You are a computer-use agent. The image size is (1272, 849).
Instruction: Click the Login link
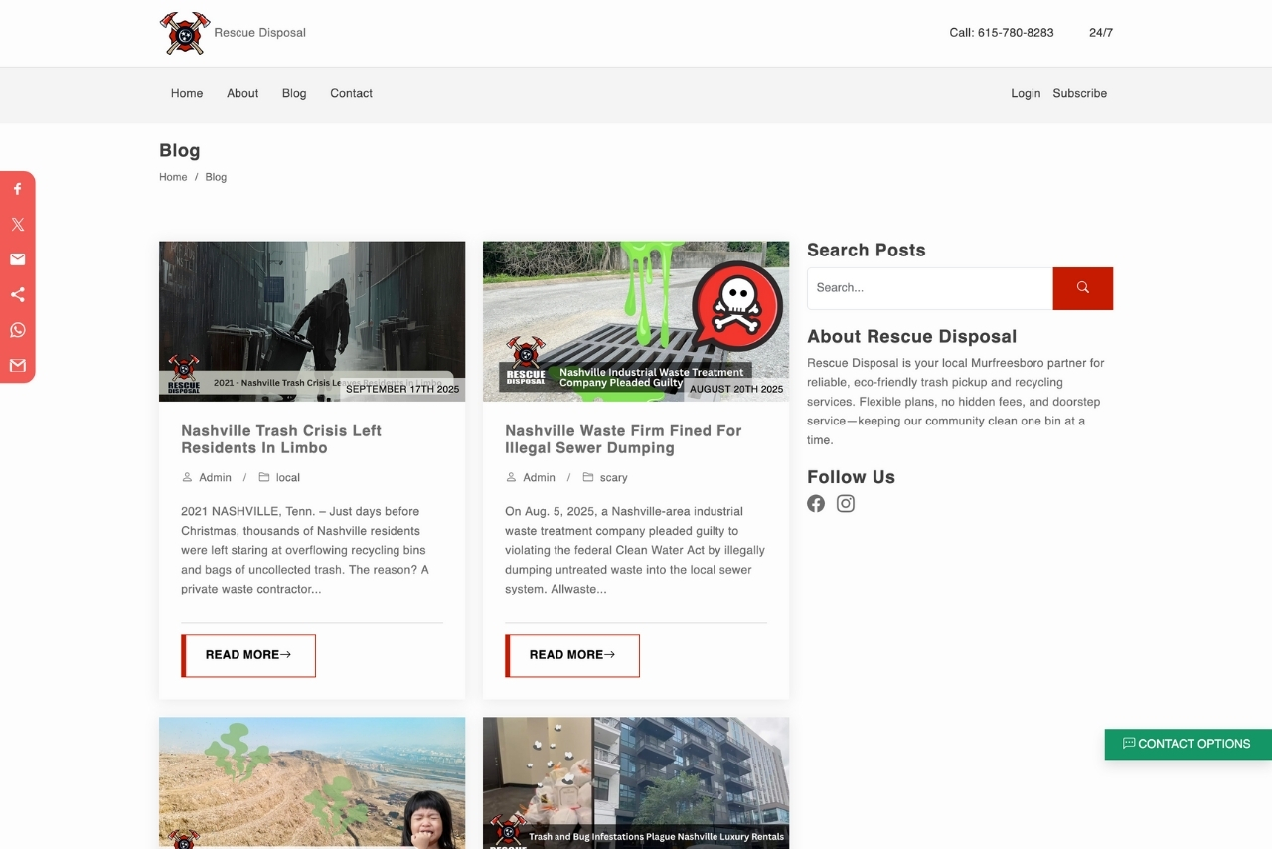pos(1026,93)
